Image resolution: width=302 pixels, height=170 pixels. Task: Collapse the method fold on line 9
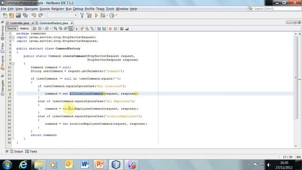point(13,63)
